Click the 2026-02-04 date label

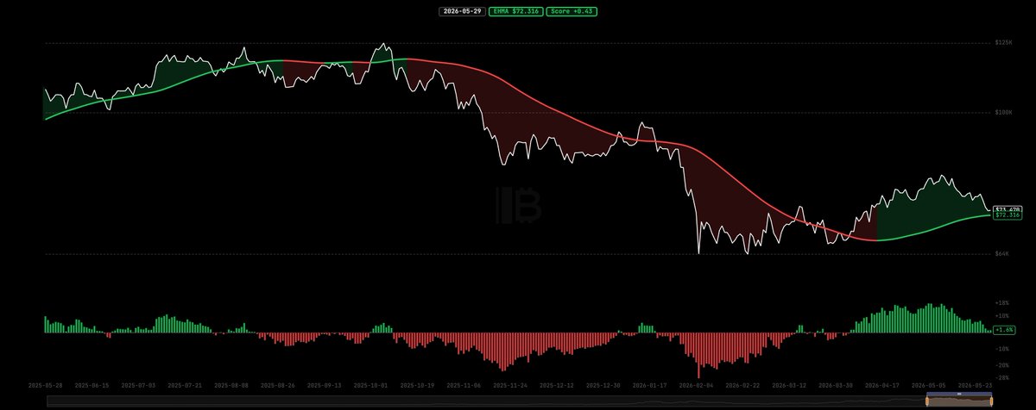[698, 385]
